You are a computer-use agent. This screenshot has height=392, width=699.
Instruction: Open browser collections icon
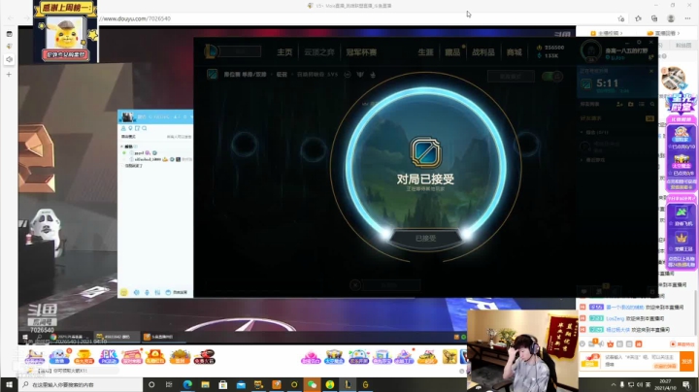click(x=654, y=18)
